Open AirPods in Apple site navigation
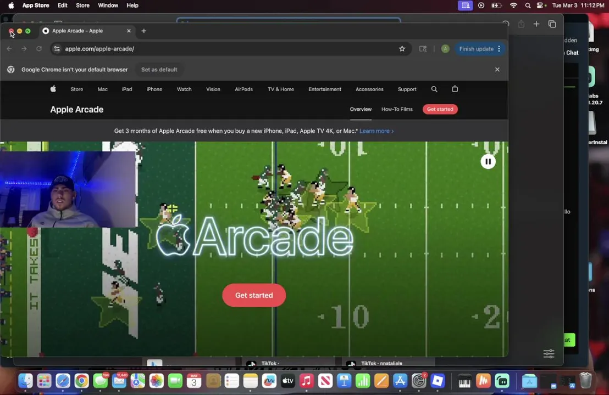 tap(243, 89)
